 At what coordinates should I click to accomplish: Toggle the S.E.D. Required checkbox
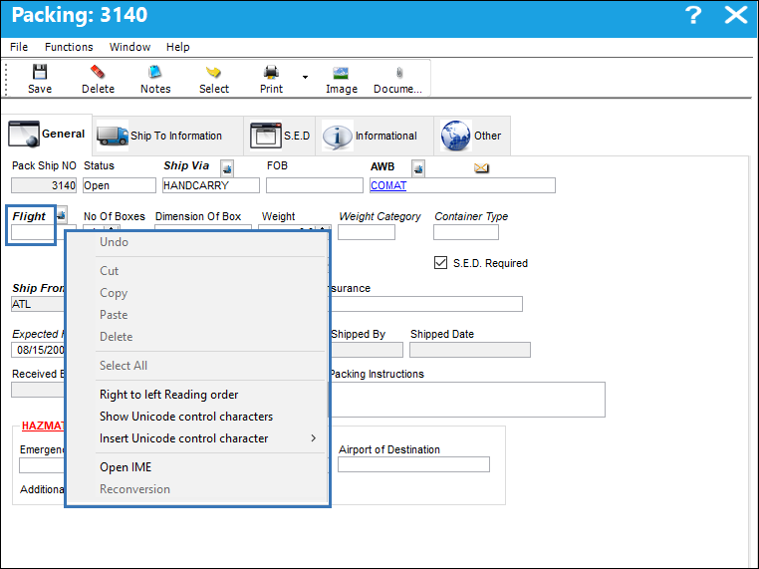tap(440, 262)
